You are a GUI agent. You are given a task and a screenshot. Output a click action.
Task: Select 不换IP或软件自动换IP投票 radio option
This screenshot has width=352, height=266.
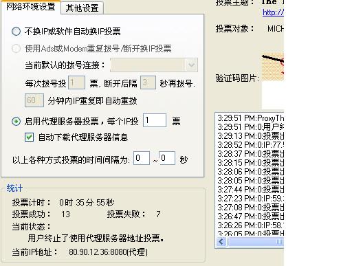16,31
